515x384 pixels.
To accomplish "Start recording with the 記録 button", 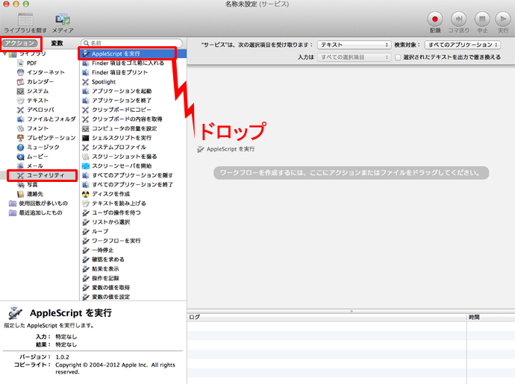I will (x=435, y=19).
